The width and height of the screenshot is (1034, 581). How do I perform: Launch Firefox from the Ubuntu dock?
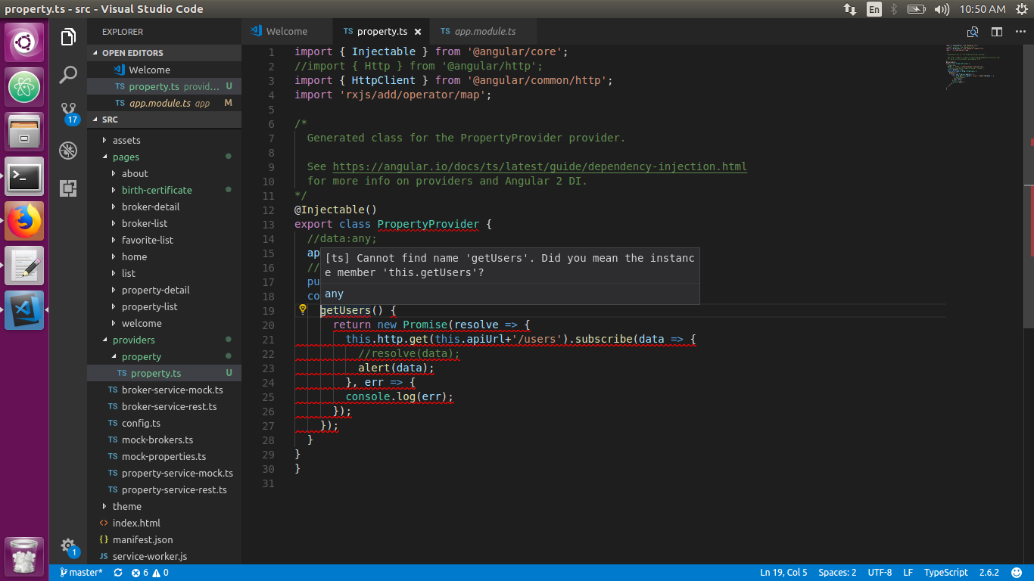[x=25, y=221]
